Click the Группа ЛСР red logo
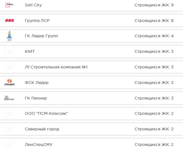This screenshot has width=183, height=149. [x=9, y=20]
